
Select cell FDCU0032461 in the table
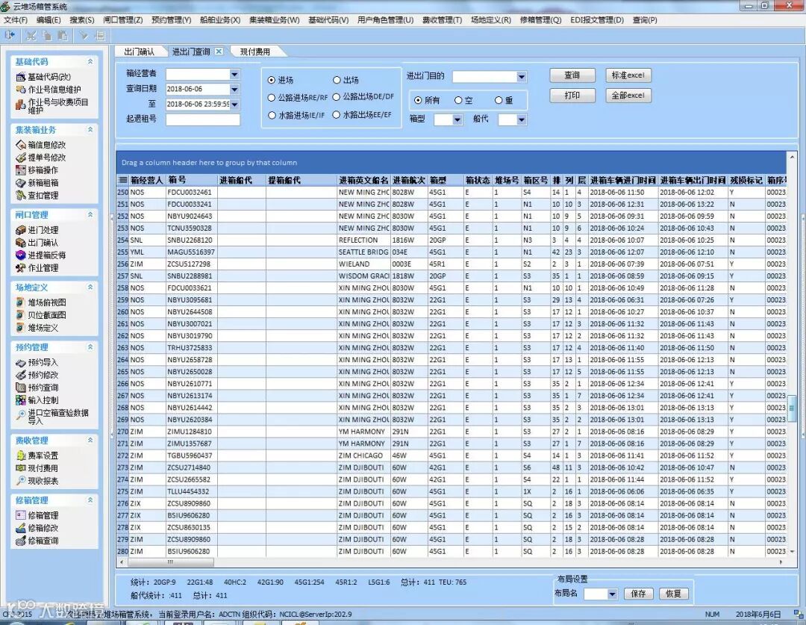coord(191,193)
